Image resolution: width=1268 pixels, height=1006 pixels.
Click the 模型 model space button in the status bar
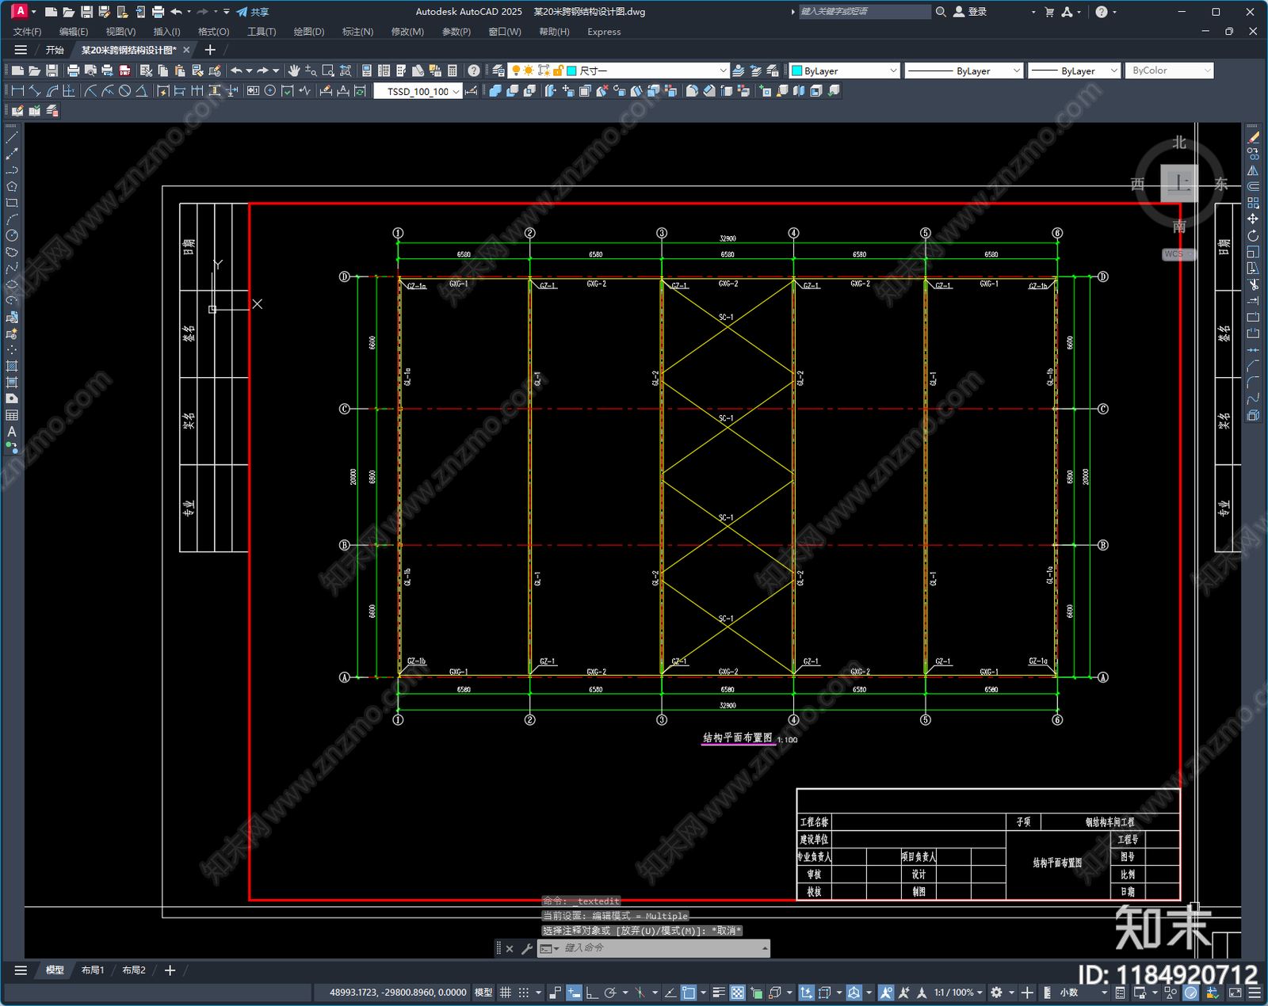pos(483,993)
